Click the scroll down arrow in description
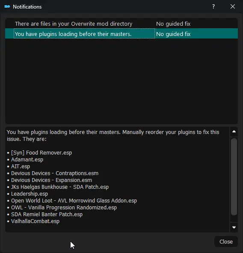This screenshot has width=243, height=253. 234,227
